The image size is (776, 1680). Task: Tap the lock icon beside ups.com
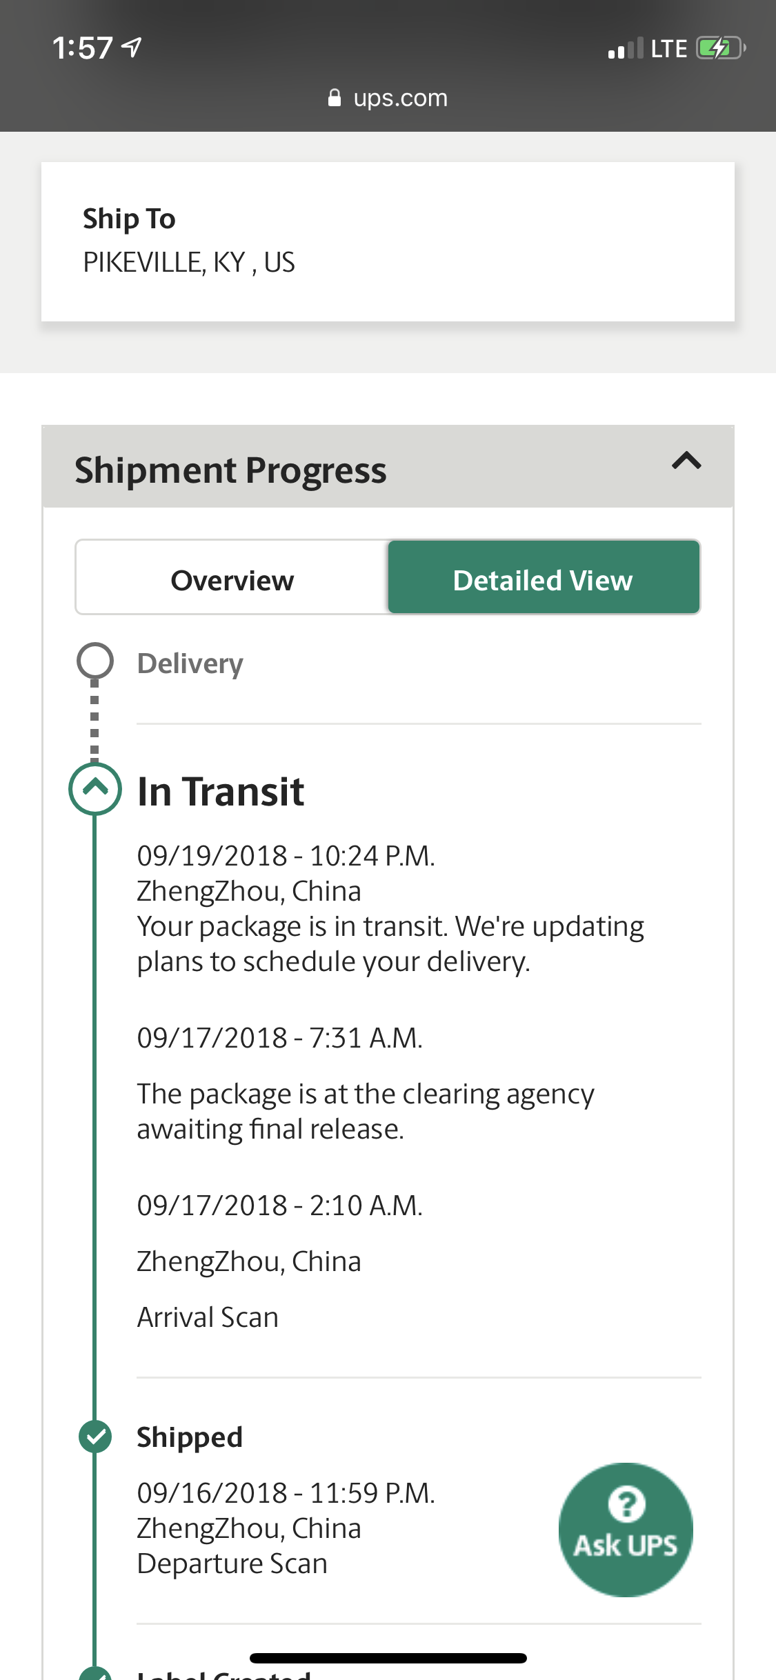[335, 98]
